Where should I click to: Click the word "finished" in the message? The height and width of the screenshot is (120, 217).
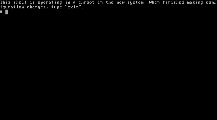[x=173, y=2]
